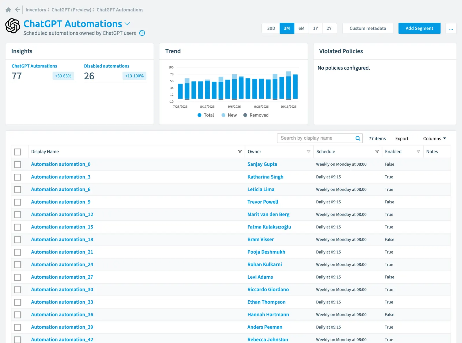The height and width of the screenshot is (343, 462).
Task: Toggle the Removed legend dot
Action: pyautogui.click(x=245, y=115)
